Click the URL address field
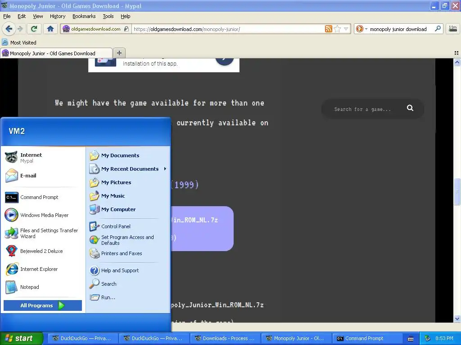 tap(228, 29)
